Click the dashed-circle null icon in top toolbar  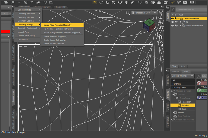coord(45,2)
